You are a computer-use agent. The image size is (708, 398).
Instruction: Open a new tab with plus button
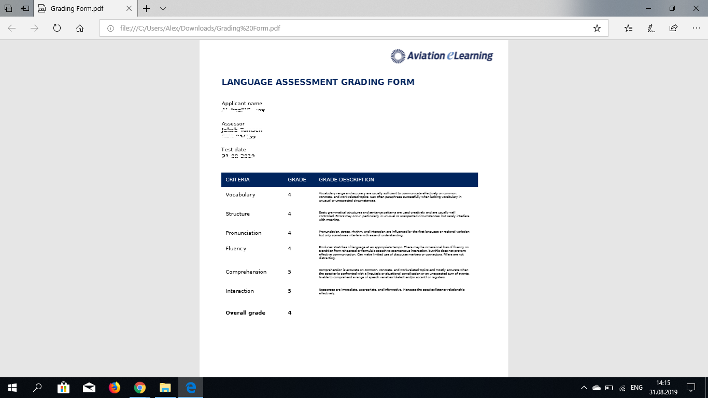tap(147, 9)
